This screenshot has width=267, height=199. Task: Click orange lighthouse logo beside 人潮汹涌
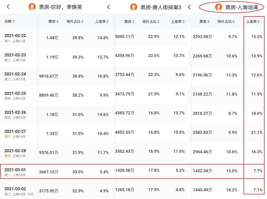[x=219, y=7]
